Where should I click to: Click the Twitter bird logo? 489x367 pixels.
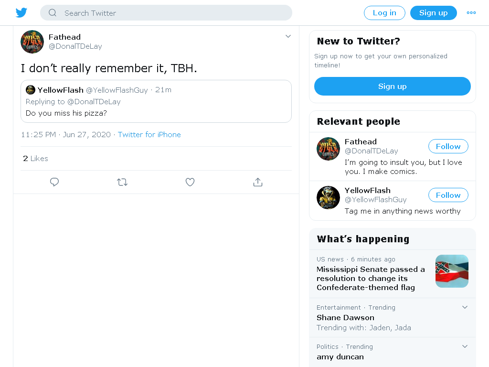coord(21,13)
